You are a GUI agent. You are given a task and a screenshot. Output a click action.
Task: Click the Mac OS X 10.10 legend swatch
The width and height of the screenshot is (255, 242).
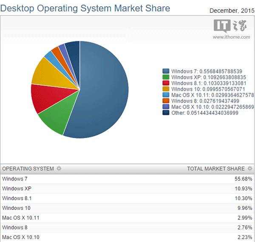[x=166, y=107]
